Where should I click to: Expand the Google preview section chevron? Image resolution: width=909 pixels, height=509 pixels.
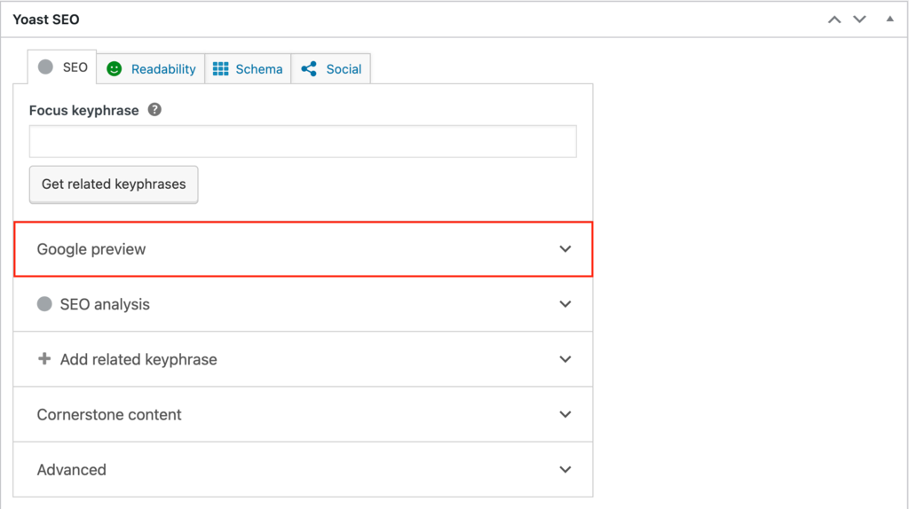[x=565, y=249]
